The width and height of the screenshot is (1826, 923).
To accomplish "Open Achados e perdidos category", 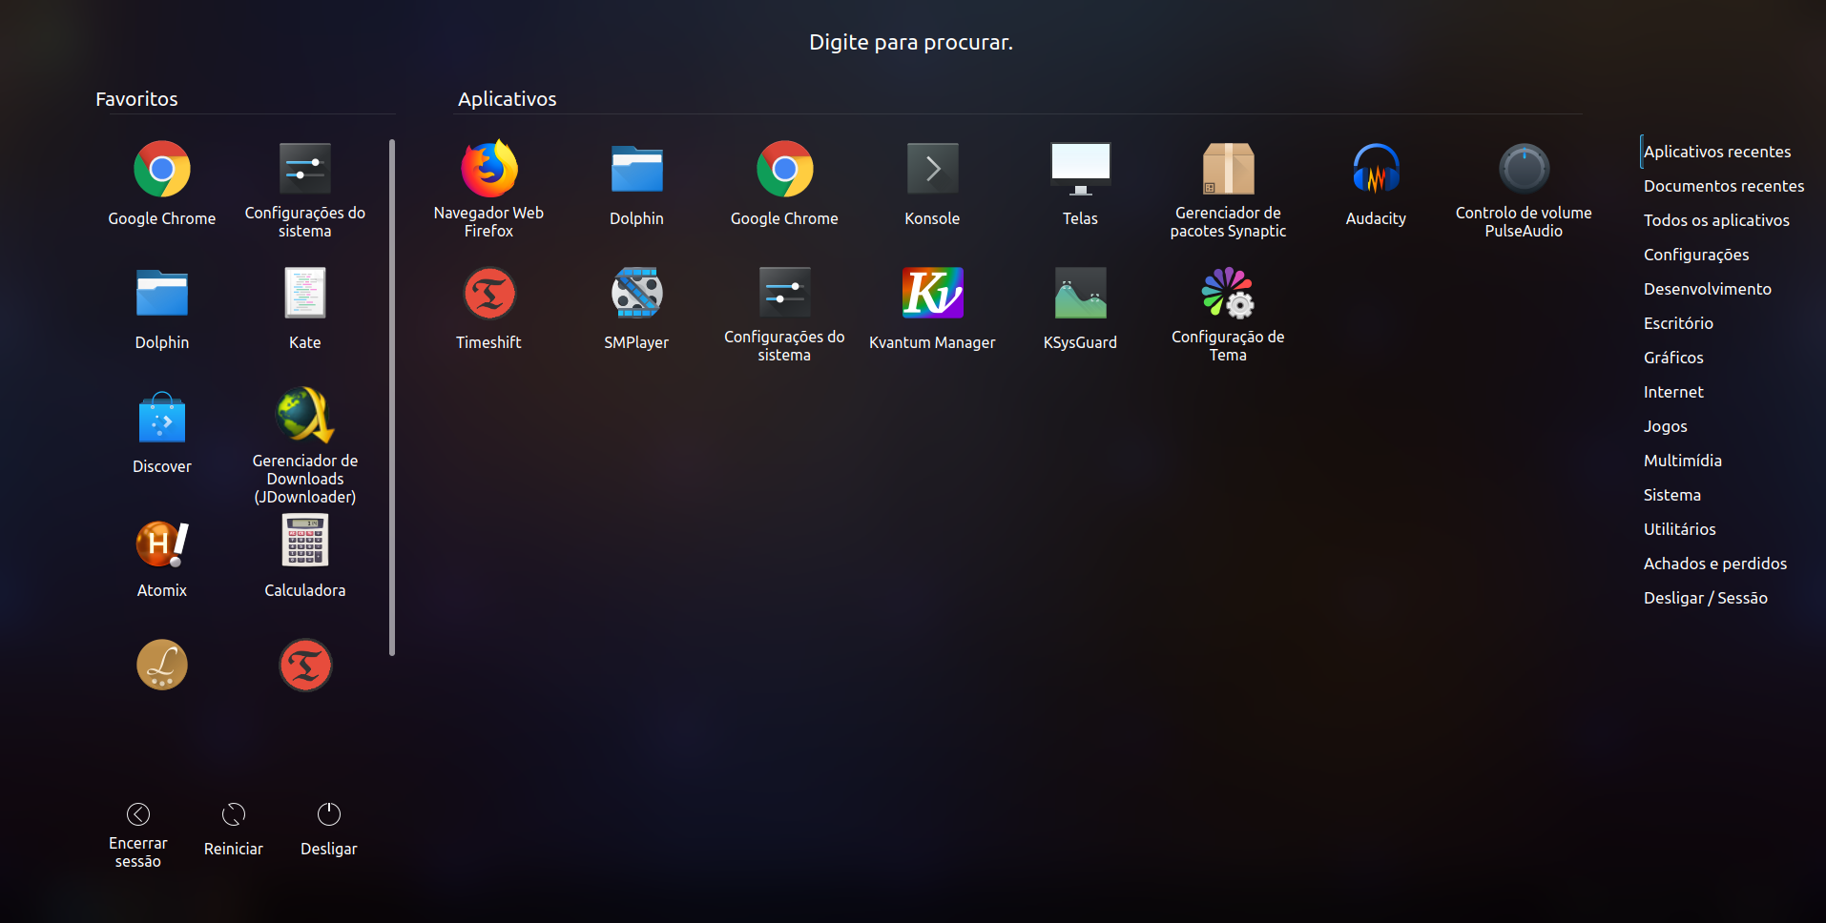I will pos(1715,564).
